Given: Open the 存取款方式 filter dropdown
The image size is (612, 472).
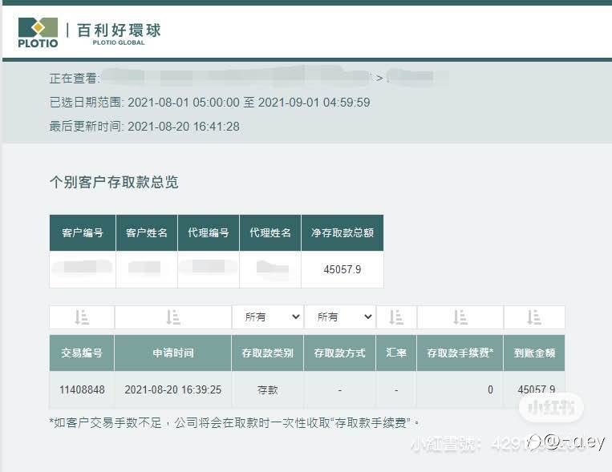Looking at the screenshot, I should [339, 317].
